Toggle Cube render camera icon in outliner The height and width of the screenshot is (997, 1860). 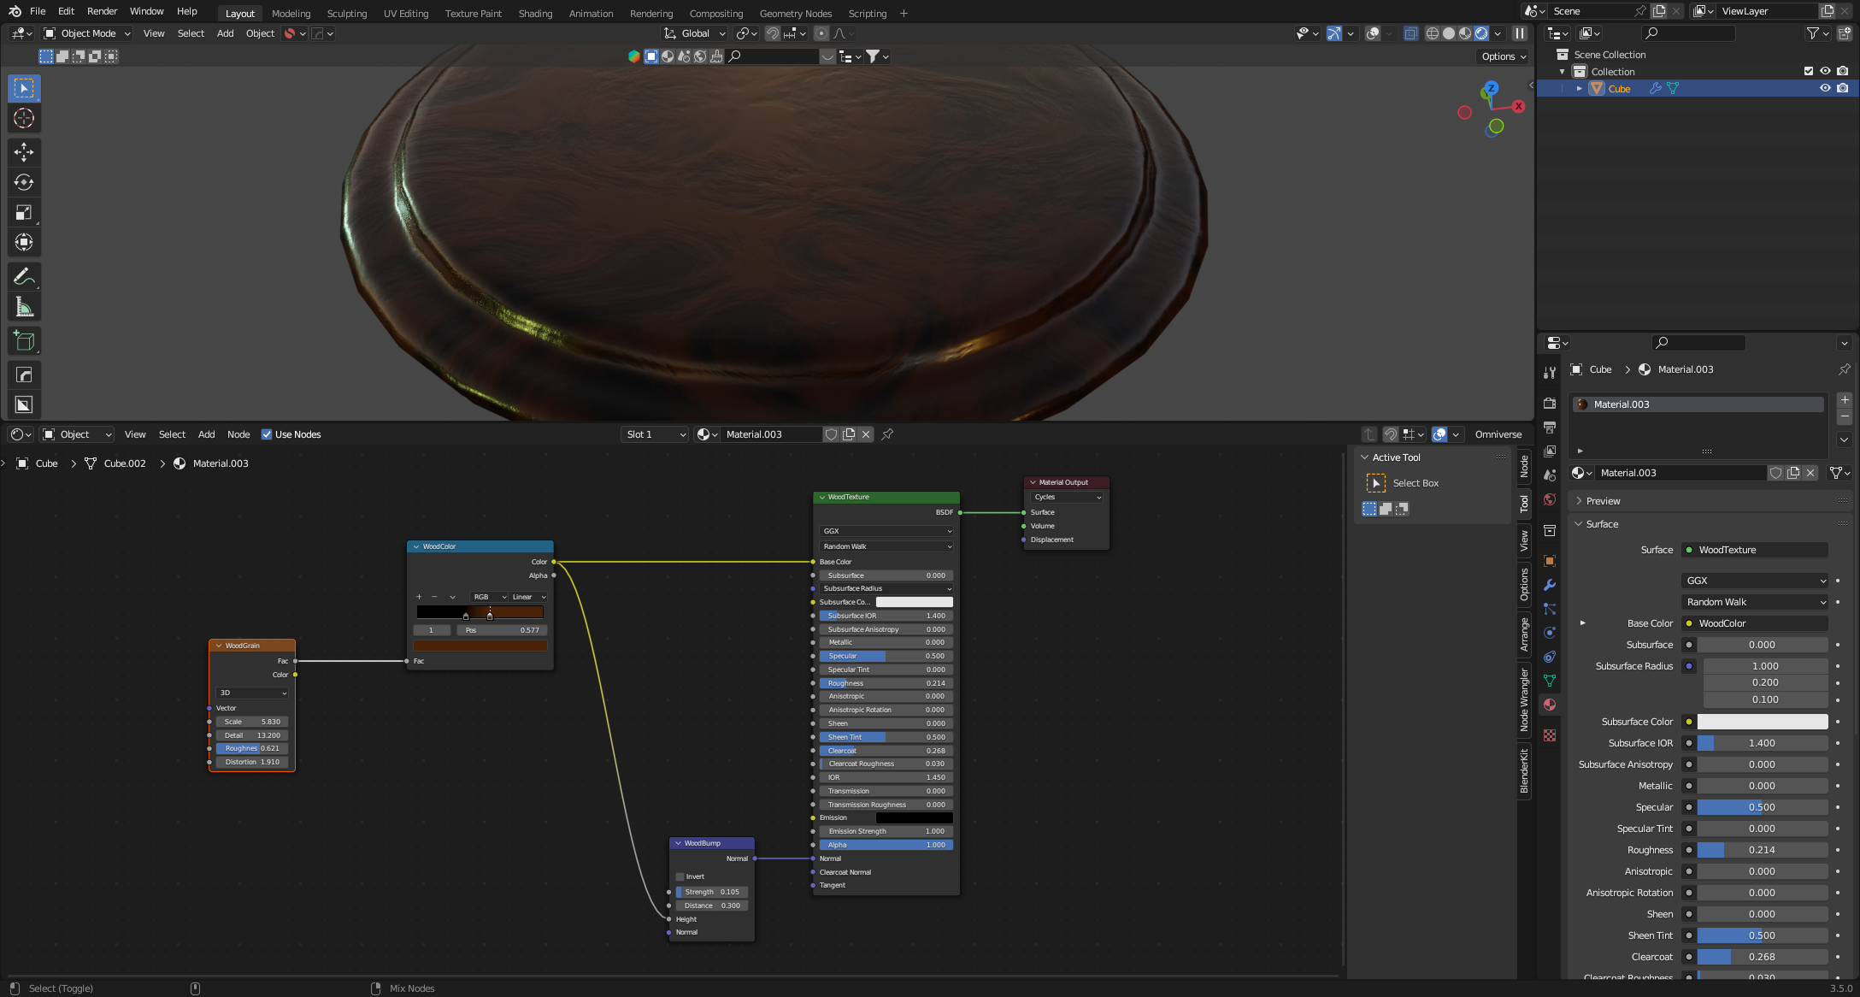click(1843, 88)
